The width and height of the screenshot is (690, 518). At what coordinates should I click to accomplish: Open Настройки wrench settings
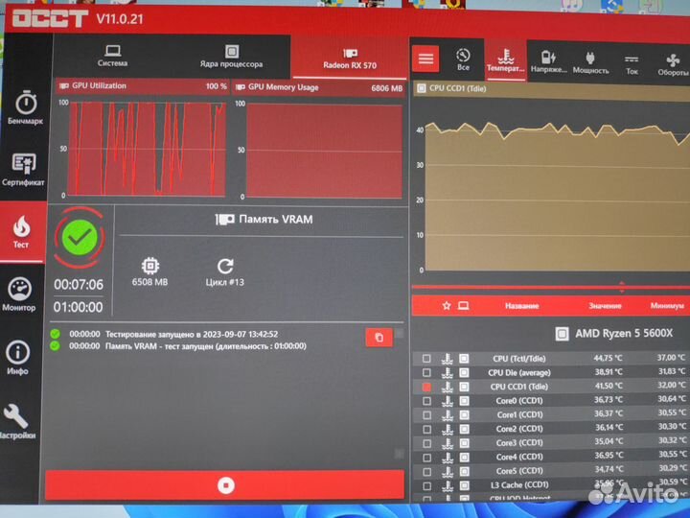16,421
